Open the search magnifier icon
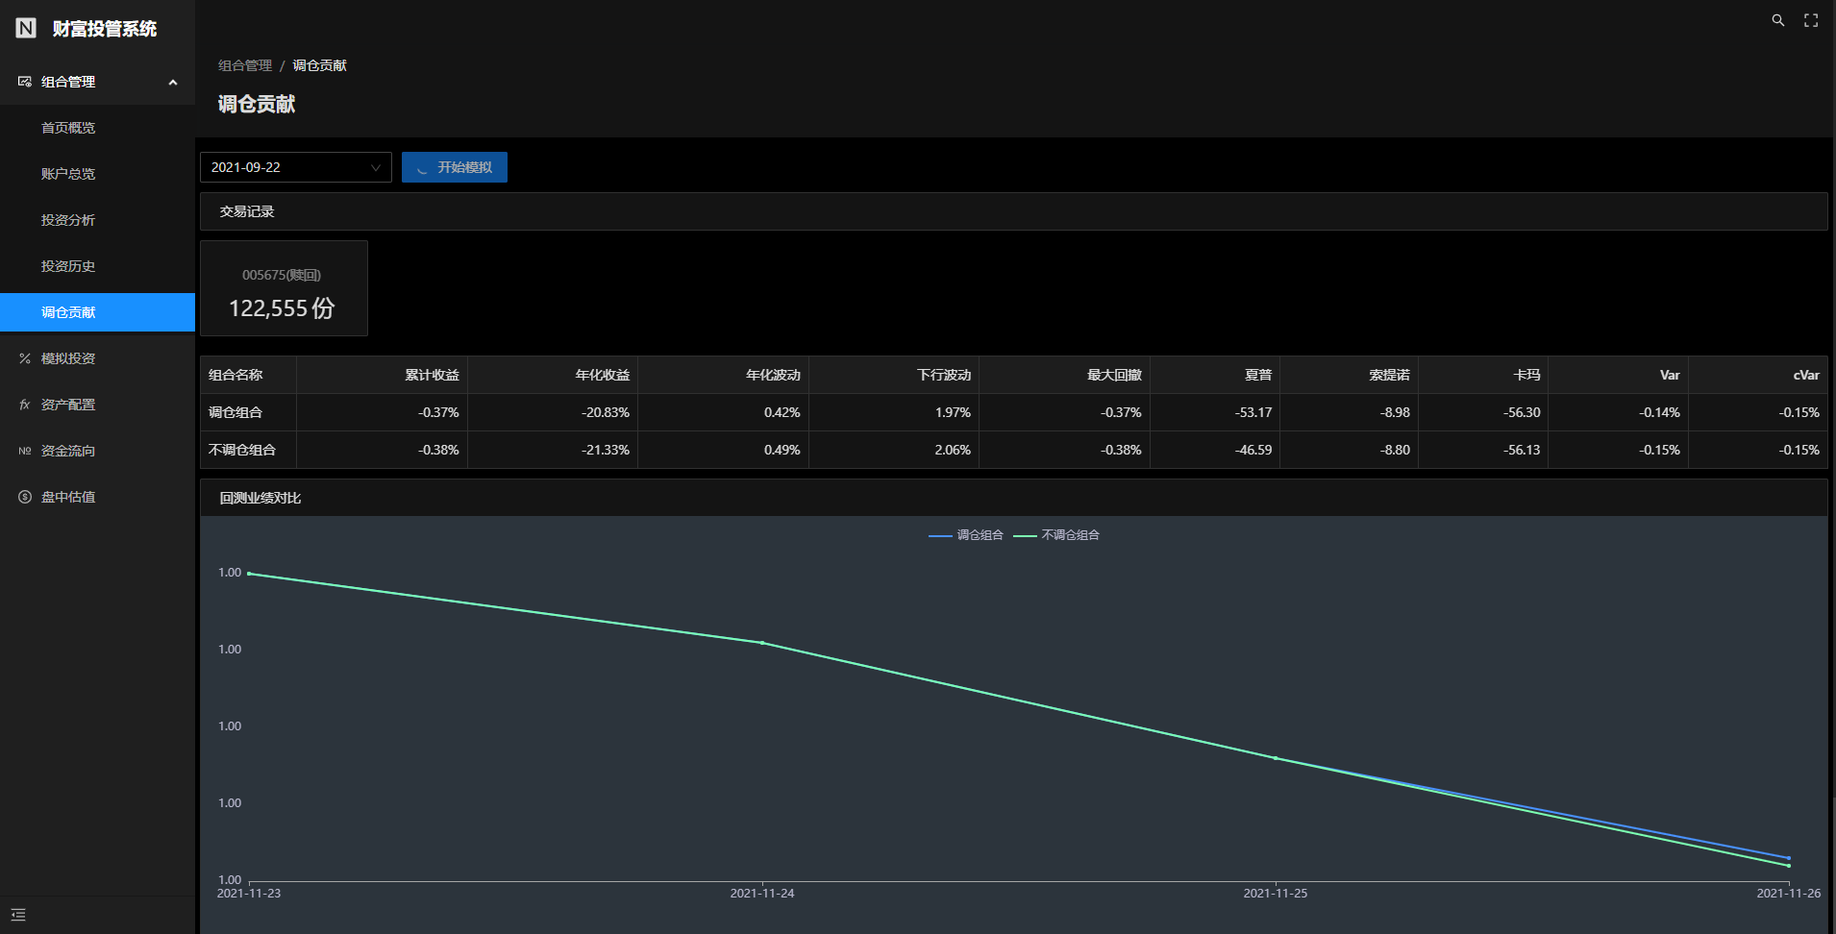 [x=1778, y=20]
